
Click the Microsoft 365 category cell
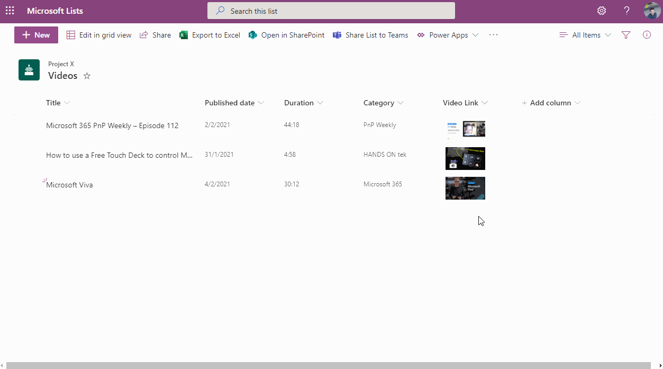coord(383,184)
